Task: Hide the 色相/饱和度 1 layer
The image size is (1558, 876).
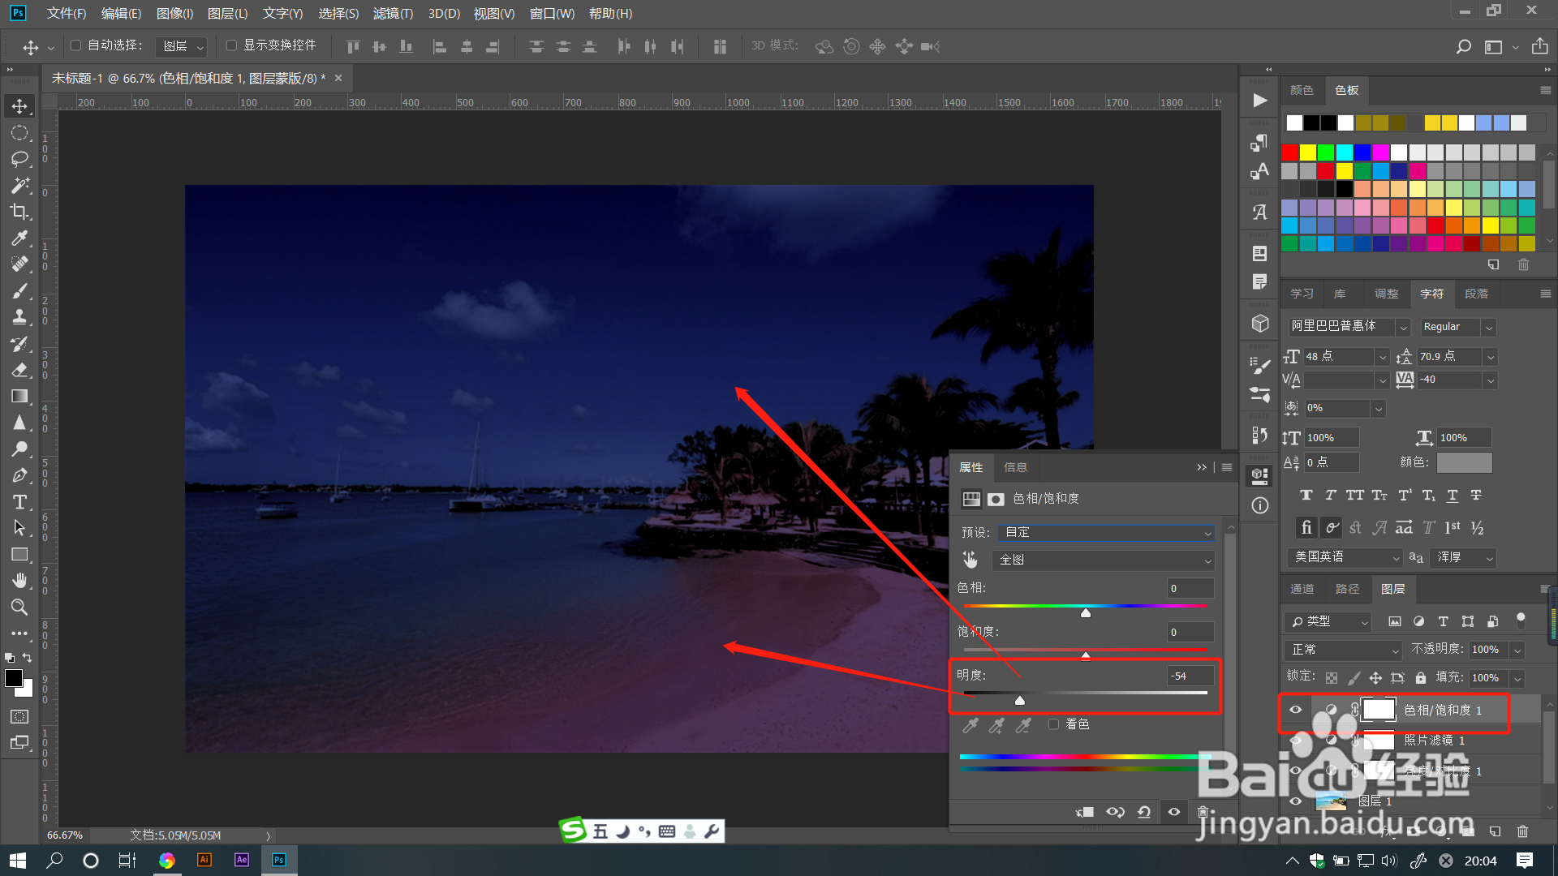Action: coord(1295,710)
